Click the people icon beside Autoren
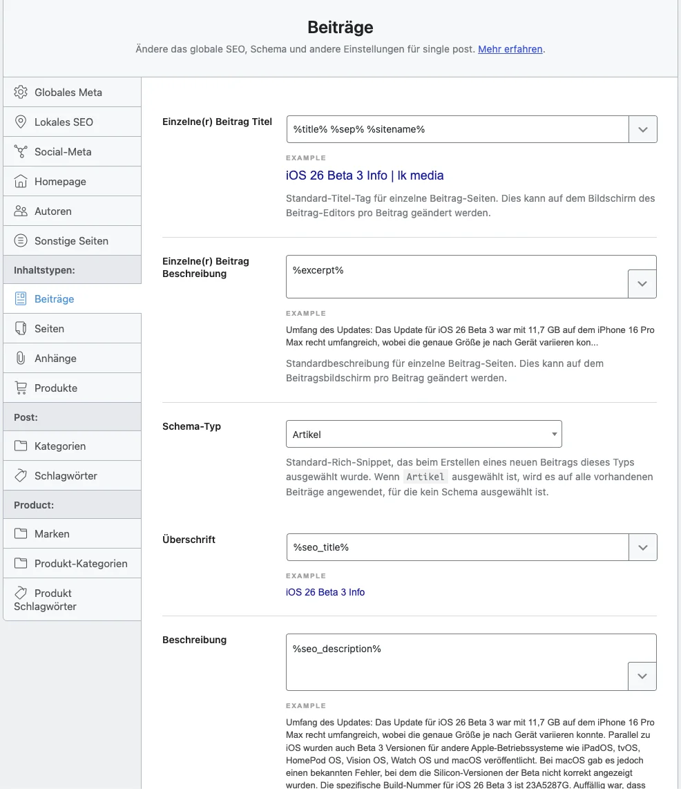The image size is (681, 789). click(21, 211)
